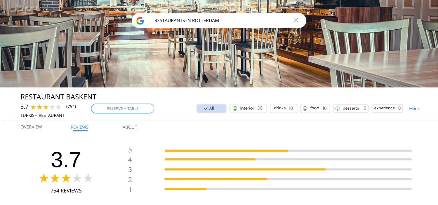Switch to the About tab
Screen dimensions: 438x205
pyautogui.click(x=130, y=127)
